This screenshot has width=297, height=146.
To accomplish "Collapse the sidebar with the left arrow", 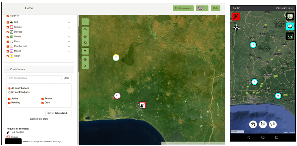I will [85, 22].
